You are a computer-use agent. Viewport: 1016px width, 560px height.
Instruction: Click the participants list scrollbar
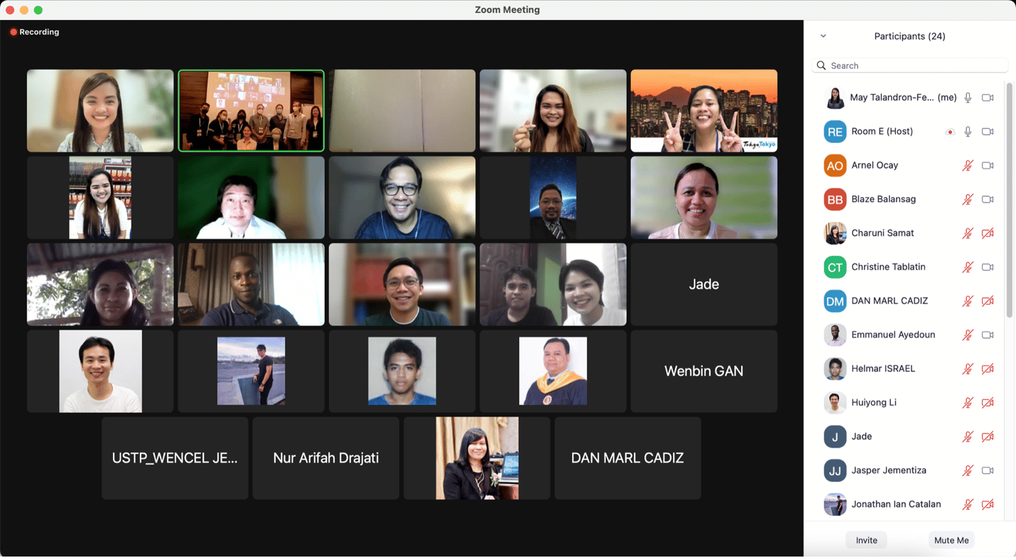click(x=1009, y=200)
